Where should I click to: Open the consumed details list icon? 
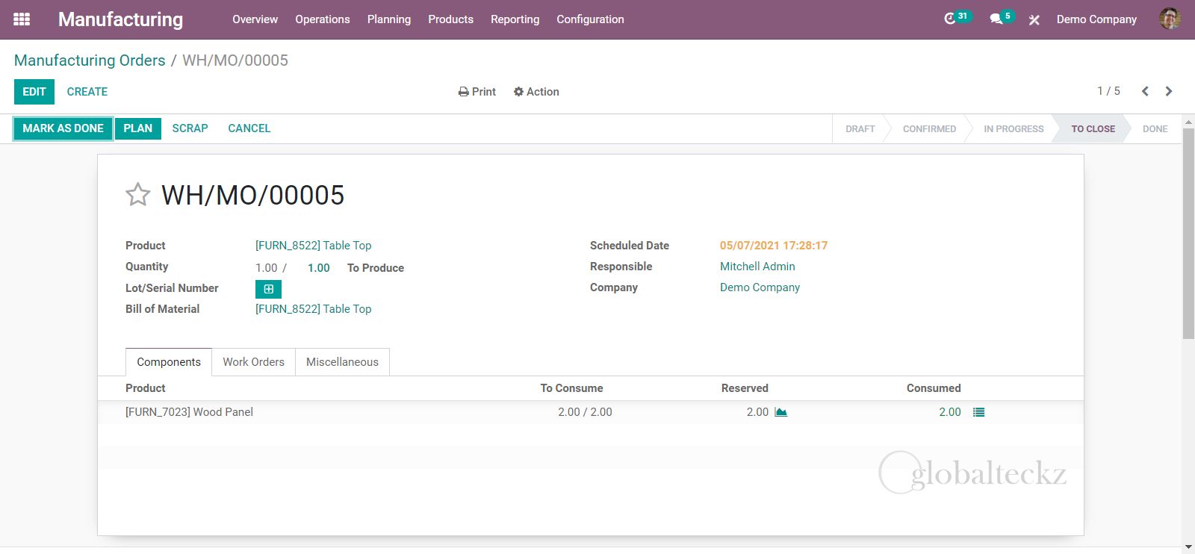(x=978, y=412)
